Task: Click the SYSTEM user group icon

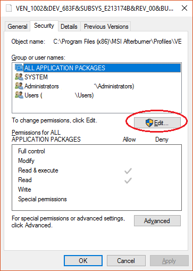Action: coord(19,77)
